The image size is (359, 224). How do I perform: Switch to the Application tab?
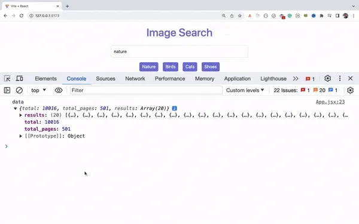(x=238, y=79)
